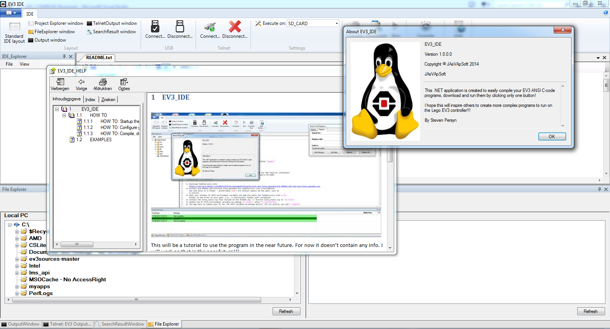Close the IDE_Explorer panel
This screenshot has width=610, height=329.
(71, 56)
